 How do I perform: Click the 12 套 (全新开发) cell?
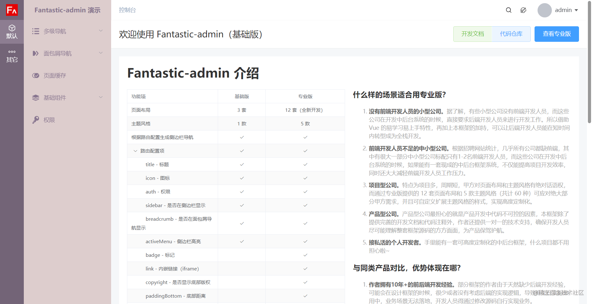pyautogui.click(x=305, y=110)
